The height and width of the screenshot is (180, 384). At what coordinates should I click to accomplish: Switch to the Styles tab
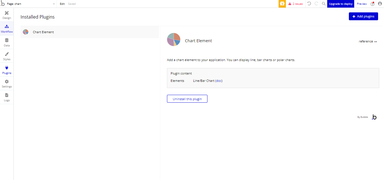coord(7,56)
